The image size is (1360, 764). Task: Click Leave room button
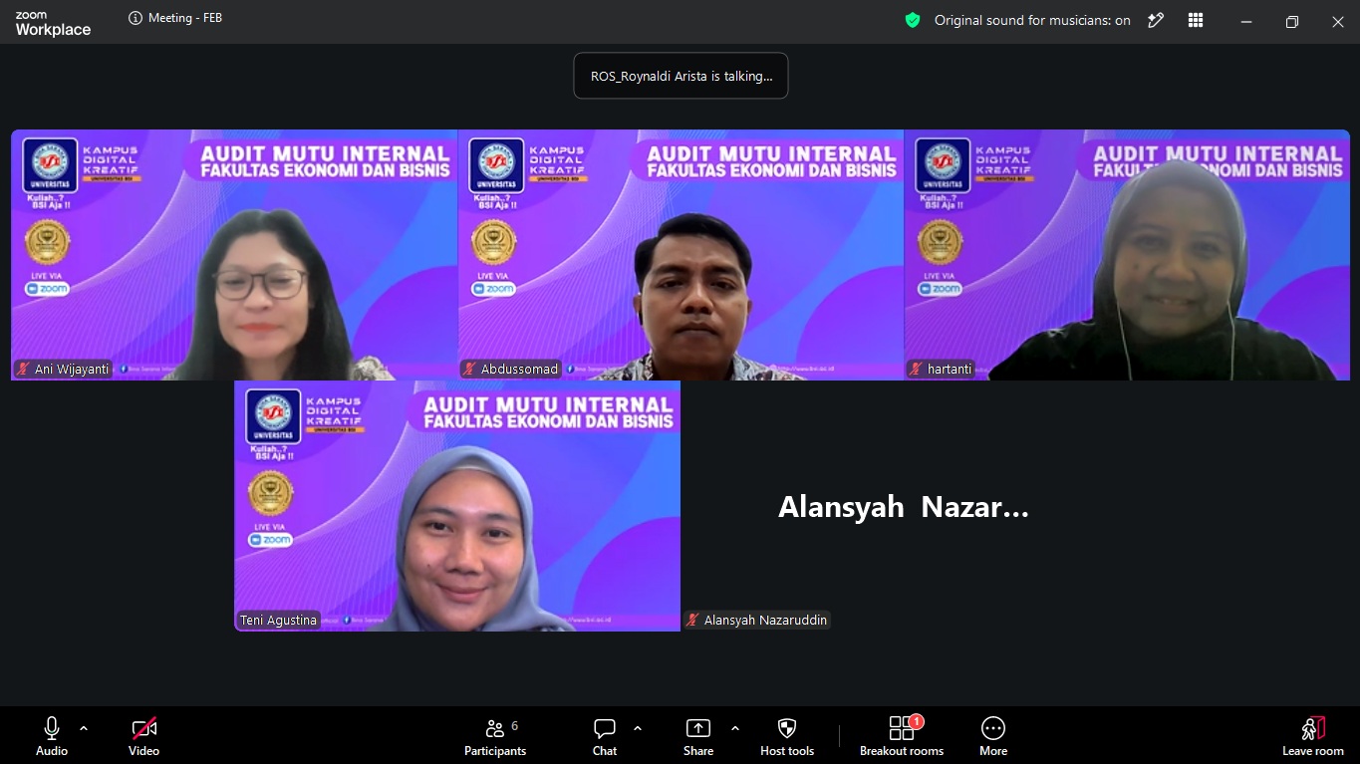1313,736
